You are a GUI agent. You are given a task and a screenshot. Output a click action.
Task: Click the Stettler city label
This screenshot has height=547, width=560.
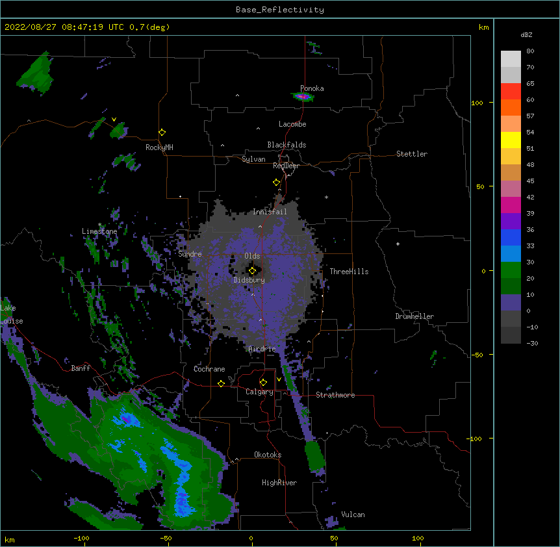pyautogui.click(x=412, y=154)
